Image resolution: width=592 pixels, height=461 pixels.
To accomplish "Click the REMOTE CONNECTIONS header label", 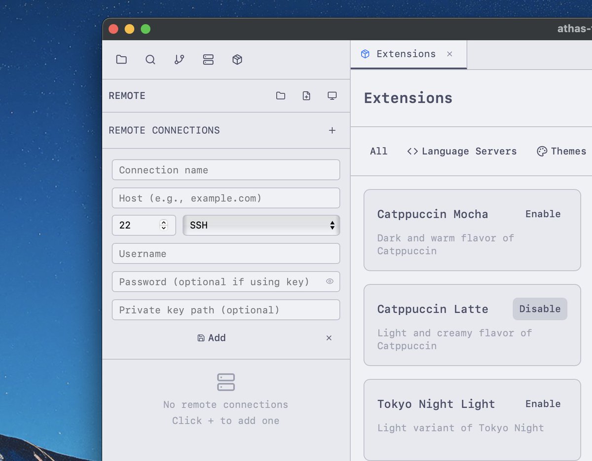I will point(164,130).
